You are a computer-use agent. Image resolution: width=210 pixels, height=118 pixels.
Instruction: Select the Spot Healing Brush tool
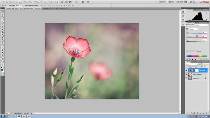(x=2, y=27)
